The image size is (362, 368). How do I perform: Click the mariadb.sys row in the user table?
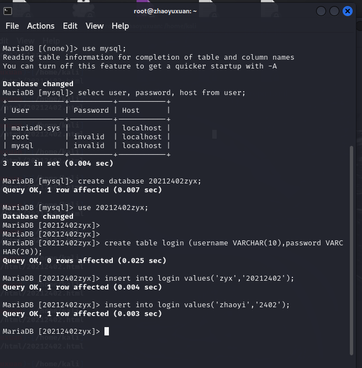[32, 128]
